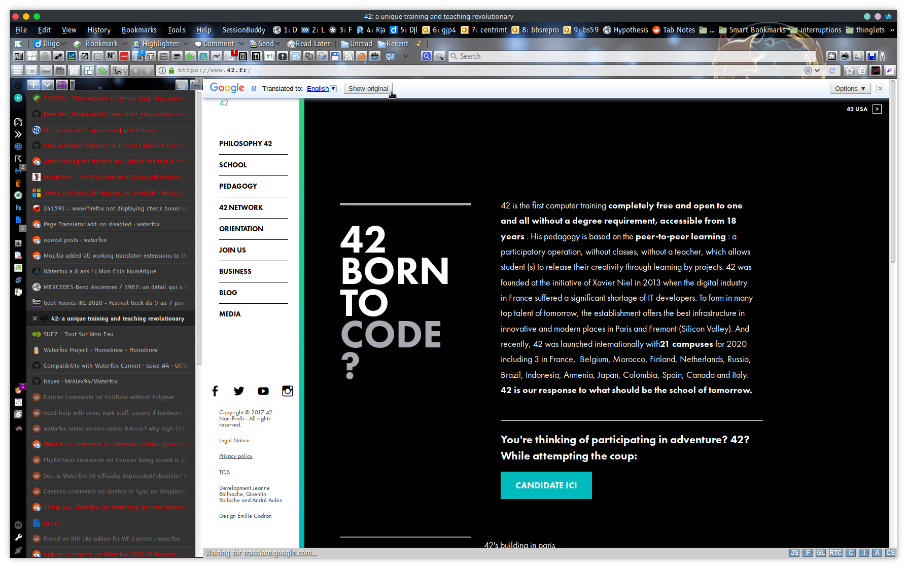Open the chevron dropdown beside sidebar plus button
Viewport: 907px width, 568px height.
[x=47, y=85]
